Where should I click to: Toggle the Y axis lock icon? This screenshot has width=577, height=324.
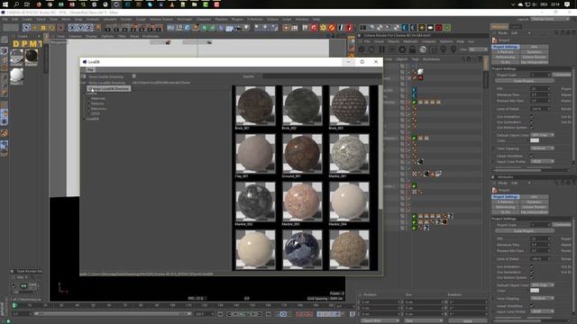click(80, 28)
